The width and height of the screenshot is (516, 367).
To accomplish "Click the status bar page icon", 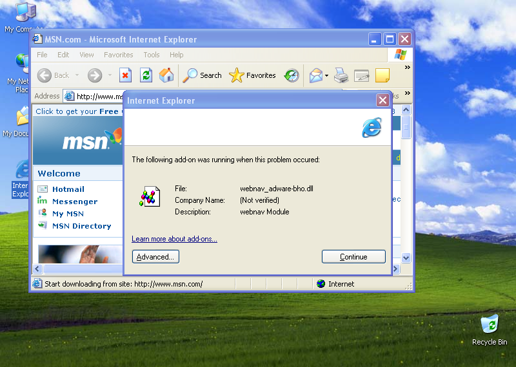I will pos(37,283).
